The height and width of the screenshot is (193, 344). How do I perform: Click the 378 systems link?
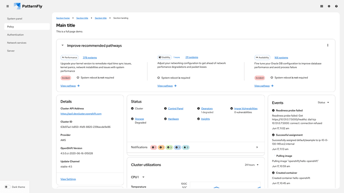(x=90, y=57)
